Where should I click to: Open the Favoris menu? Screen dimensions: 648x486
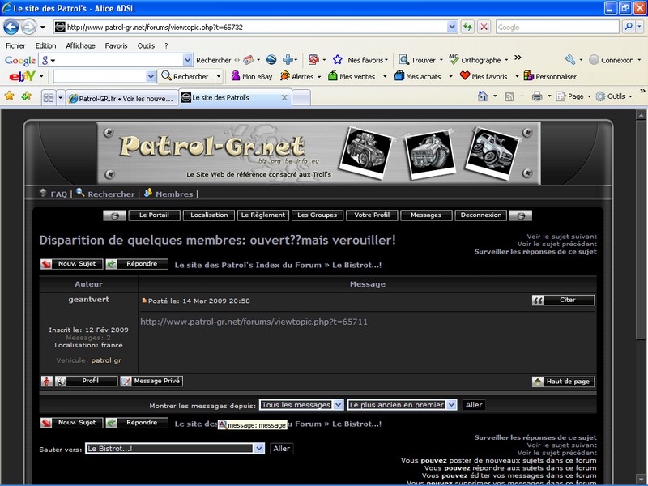tap(116, 45)
